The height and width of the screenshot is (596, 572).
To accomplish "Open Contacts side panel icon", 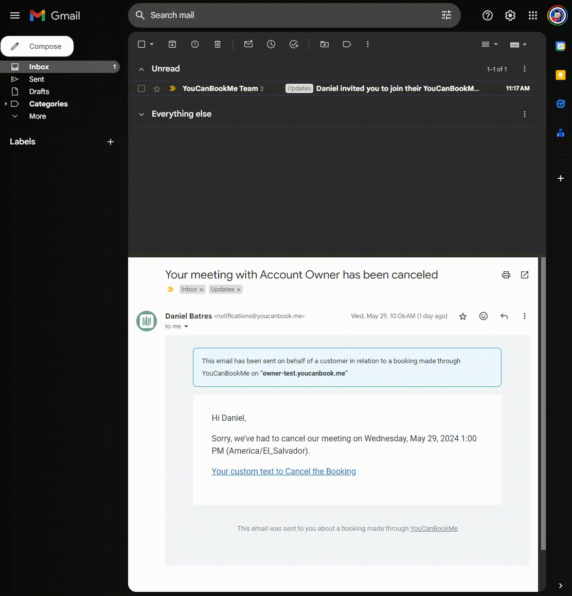I will pos(561,133).
